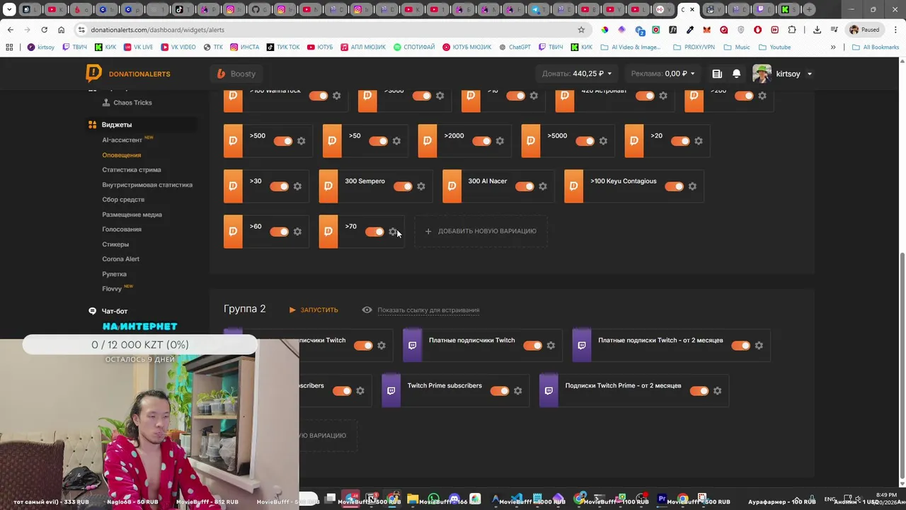The width and height of the screenshot is (906, 510).
Task: Click the notifications bell icon
Action: (736, 74)
